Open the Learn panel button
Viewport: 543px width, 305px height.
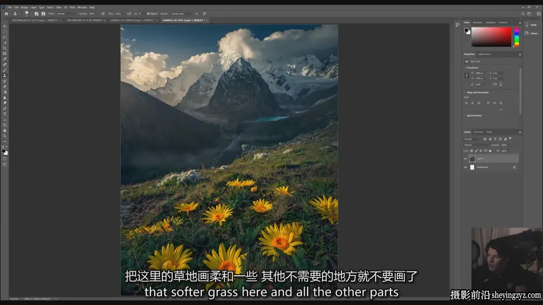[x=531, y=25]
